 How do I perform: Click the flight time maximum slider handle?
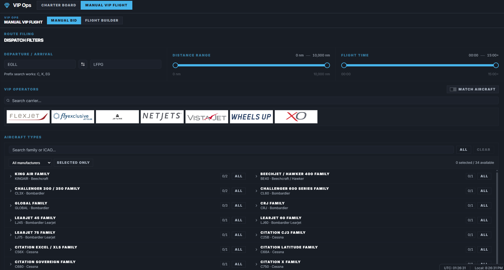pyautogui.click(x=496, y=65)
